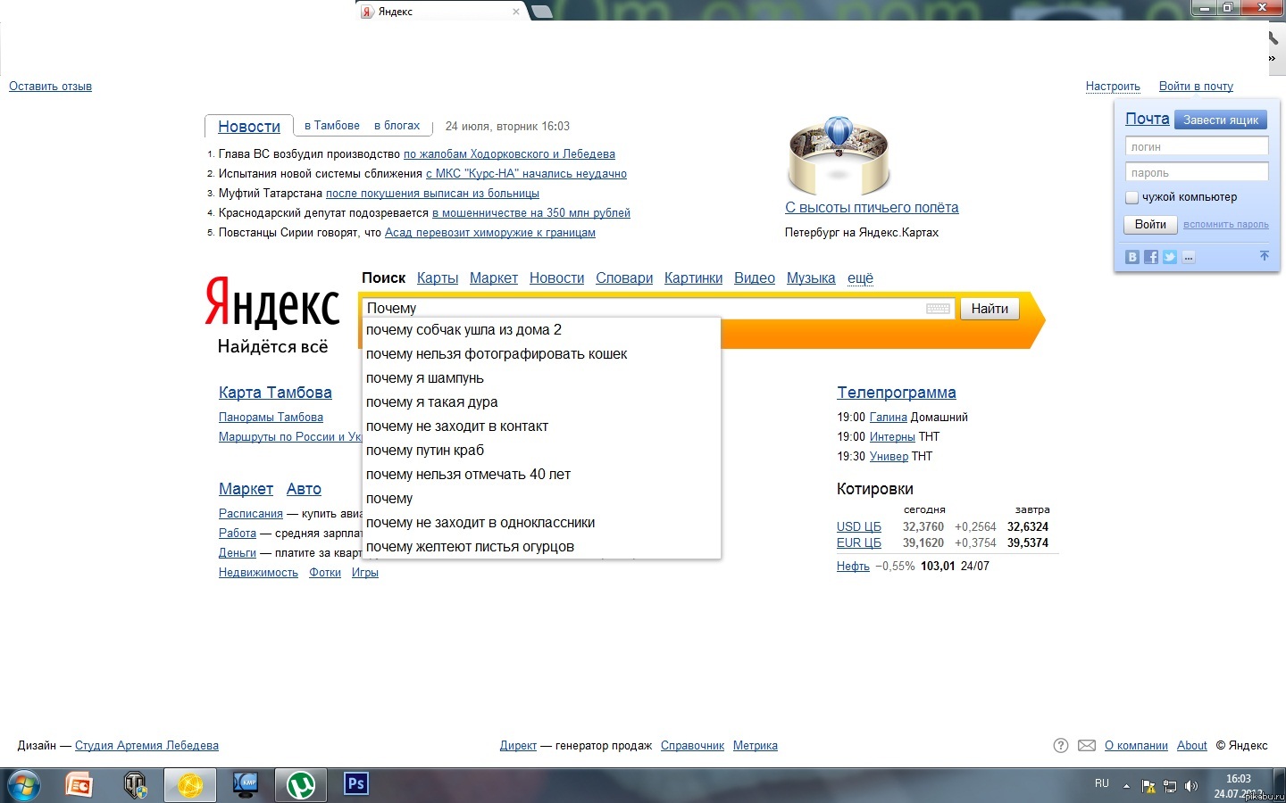The width and height of the screenshot is (1286, 803).
Task: Switch to the yellow browser taskbar icon
Action: click(190, 785)
